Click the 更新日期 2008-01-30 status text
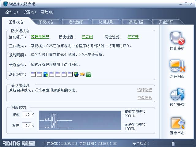The height and width of the screenshot is (147, 196). click(98, 144)
